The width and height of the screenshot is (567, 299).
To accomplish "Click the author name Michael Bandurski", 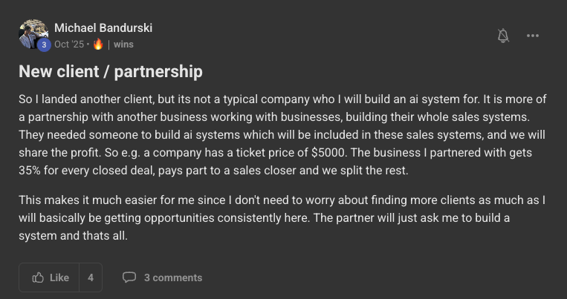I will point(103,28).
